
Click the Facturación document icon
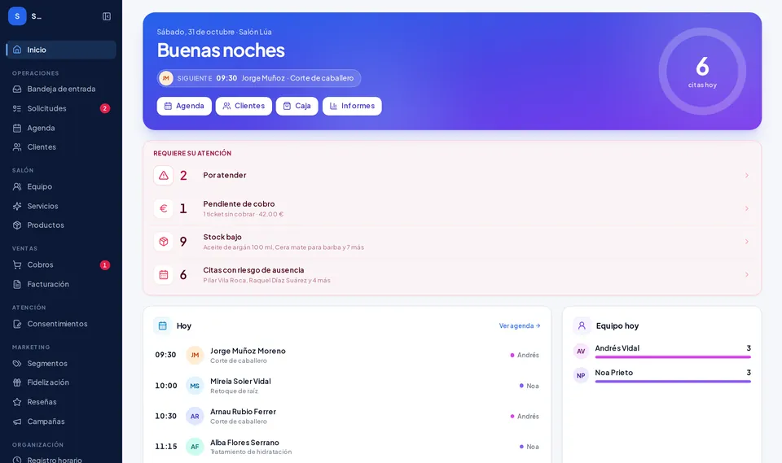tap(17, 284)
